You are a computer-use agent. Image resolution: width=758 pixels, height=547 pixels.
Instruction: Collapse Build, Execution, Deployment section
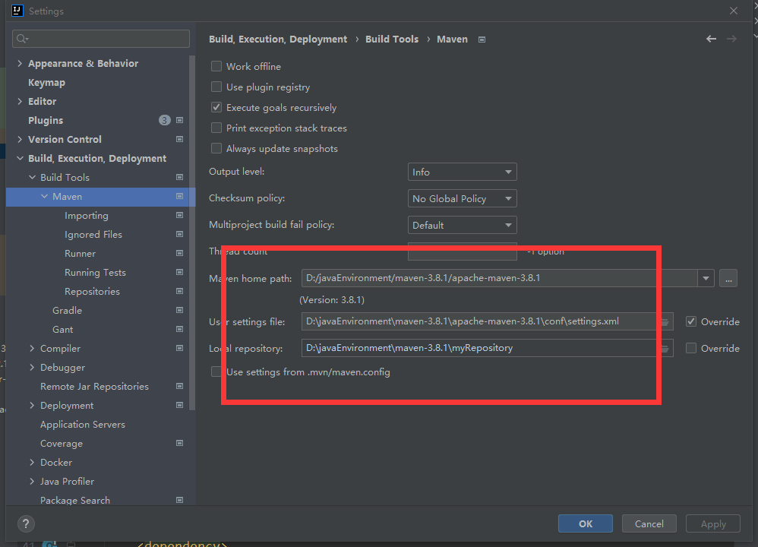tap(20, 158)
